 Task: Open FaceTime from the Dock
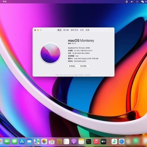tap(7, 141)
